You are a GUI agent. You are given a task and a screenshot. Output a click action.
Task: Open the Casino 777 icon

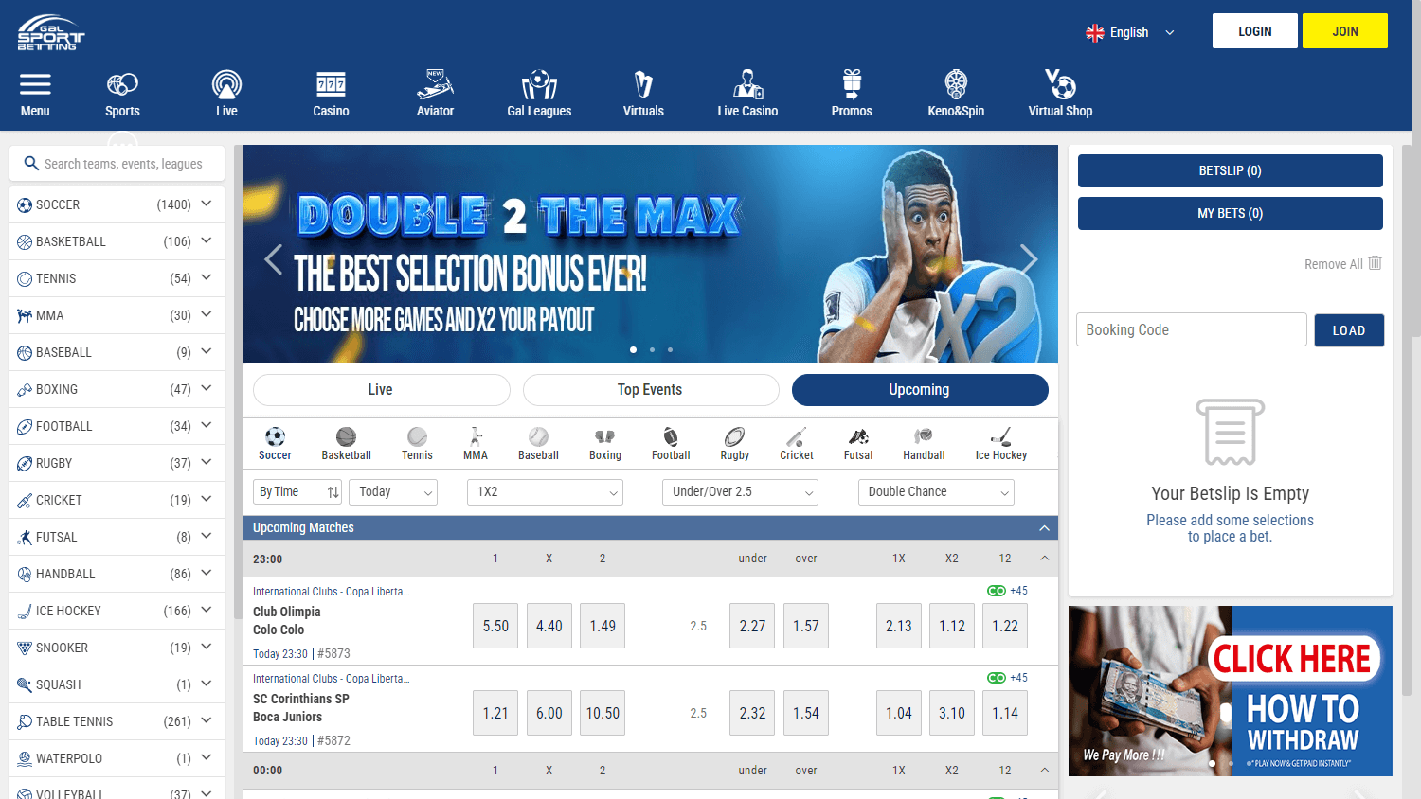331,84
